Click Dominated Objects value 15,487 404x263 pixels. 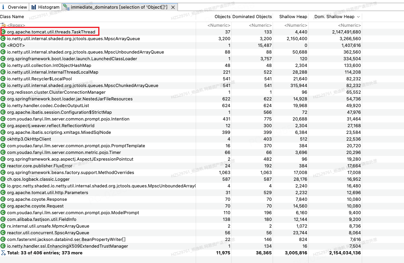(265, 45)
